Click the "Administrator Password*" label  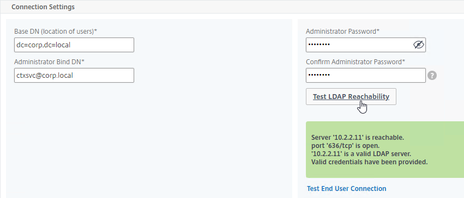[342, 32]
